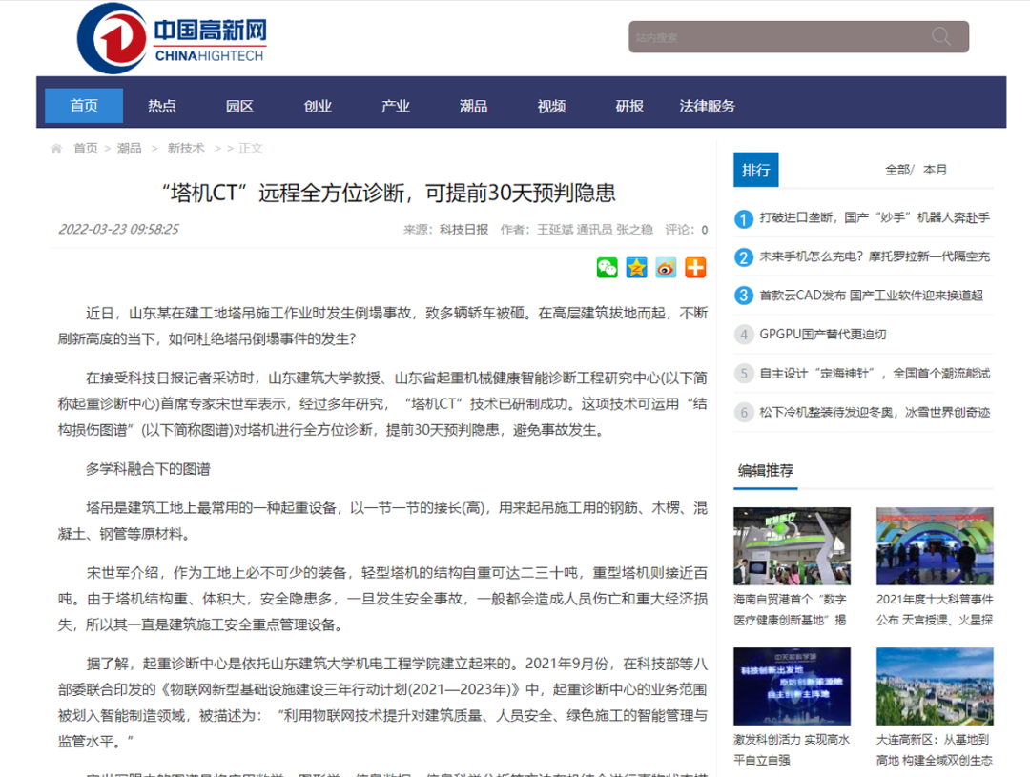Click the breadcrumb home icon
The height and width of the screenshot is (777, 1030).
[x=56, y=149]
